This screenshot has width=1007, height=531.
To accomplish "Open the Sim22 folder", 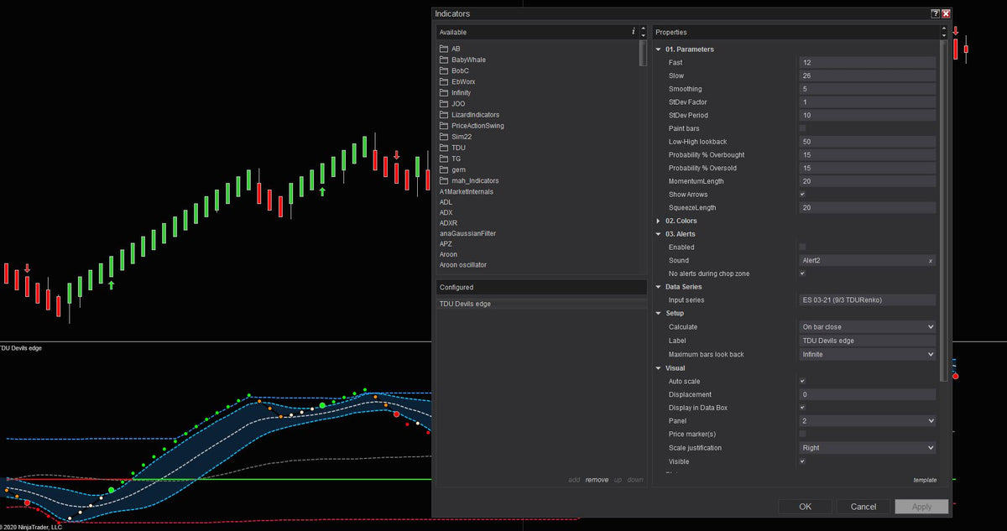I will [462, 136].
